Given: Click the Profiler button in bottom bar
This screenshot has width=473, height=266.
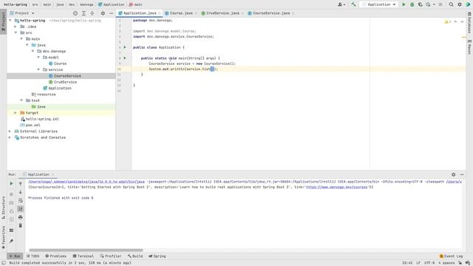Looking at the screenshot, I should (x=111, y=256).
